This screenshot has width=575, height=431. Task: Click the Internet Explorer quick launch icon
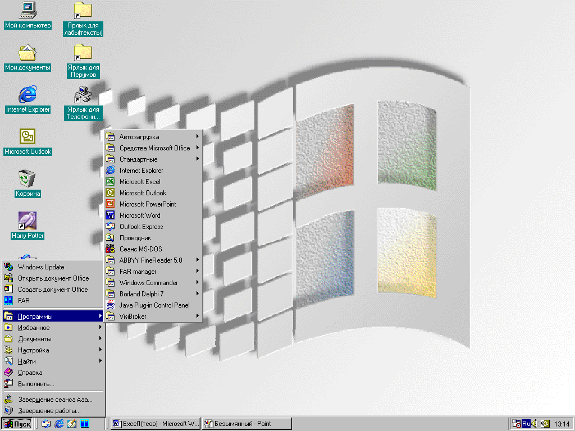[x=58, y=424]
